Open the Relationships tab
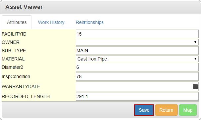Viewport: 201px width, 120px height. tap(90, 22)
